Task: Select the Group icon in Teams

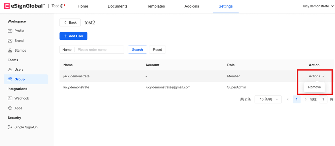Action: [x=10, y=79]
